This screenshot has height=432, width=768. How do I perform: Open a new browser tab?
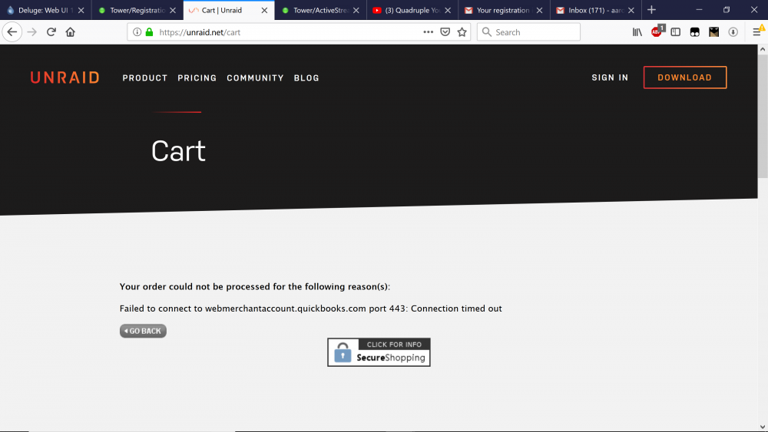[x=651, y=10]
